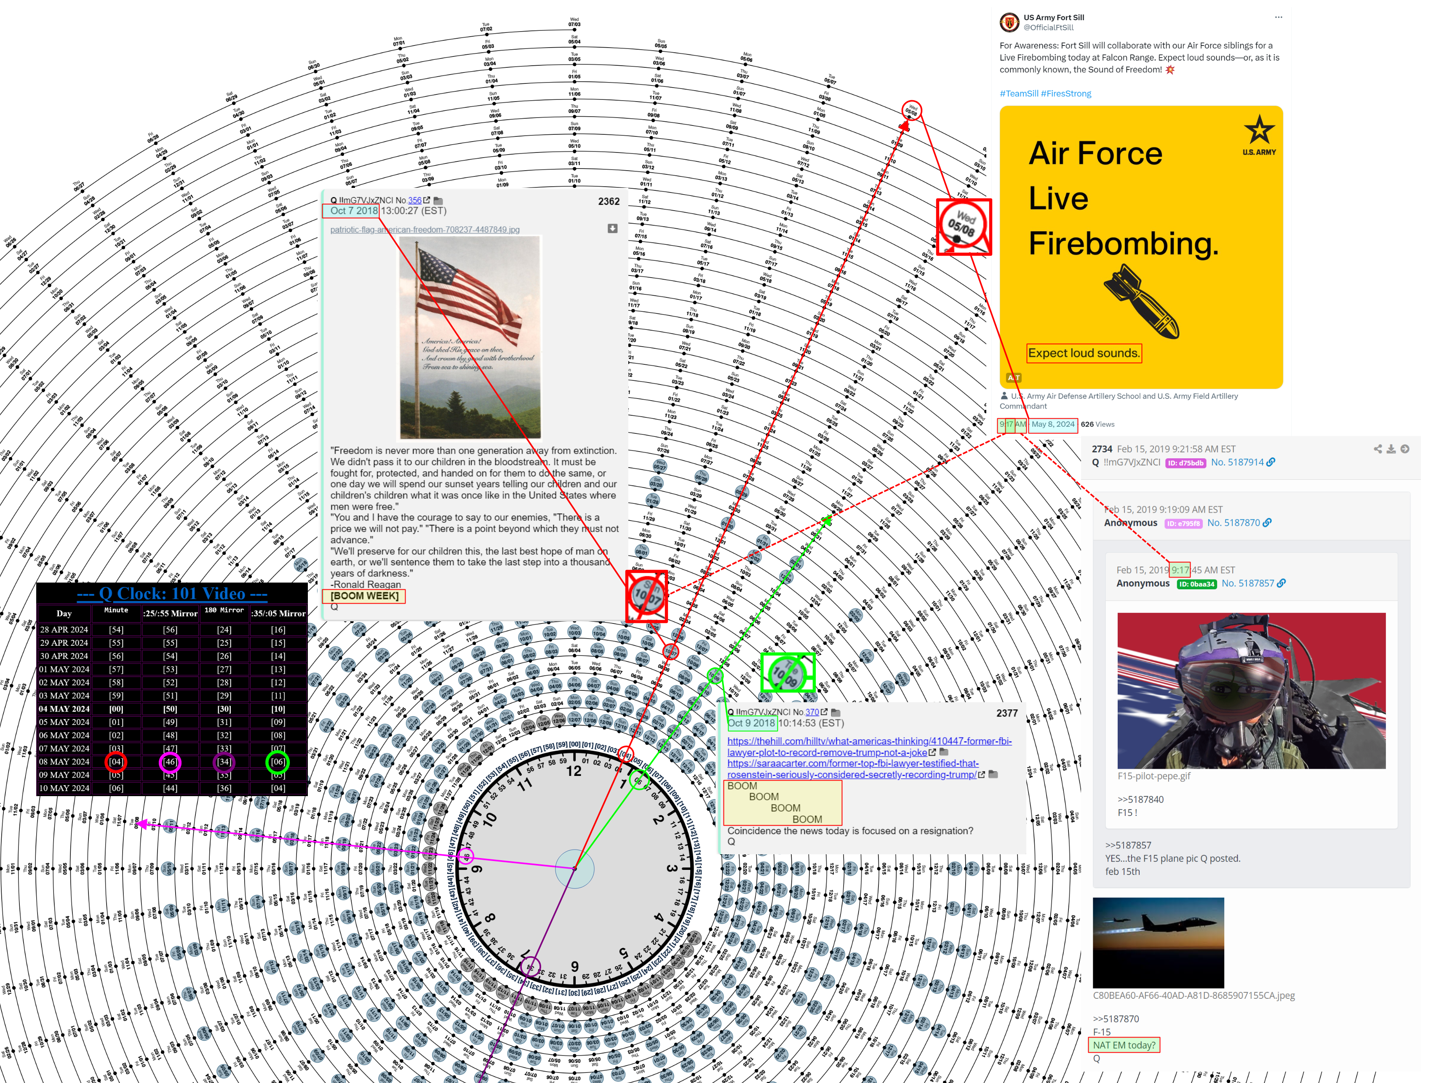Click external-link icon next to No.370

tap(824, 711)
